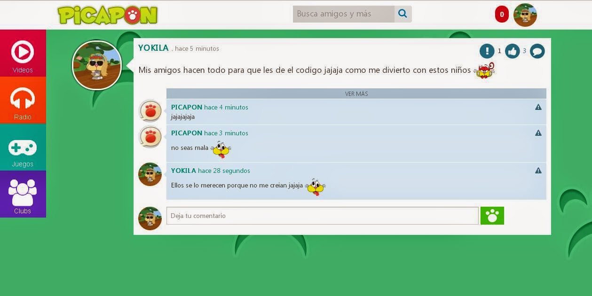Like YOKILA's post with the thumbs-up icon

pos(512,51)
